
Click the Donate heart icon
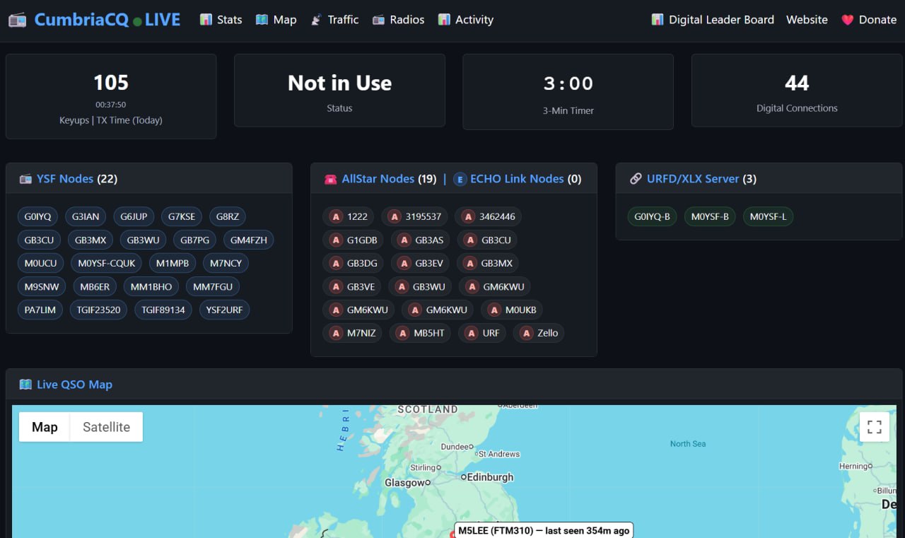coord(847,20)
